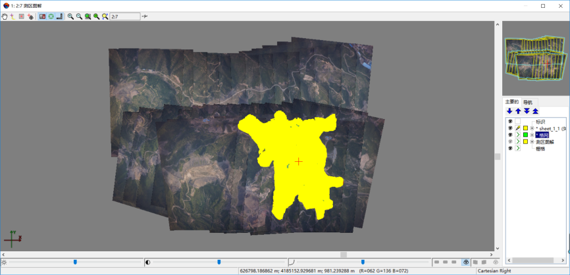Switch to the 主要的 tab
This screenshot has height=275, width=570.
[512, 102]
